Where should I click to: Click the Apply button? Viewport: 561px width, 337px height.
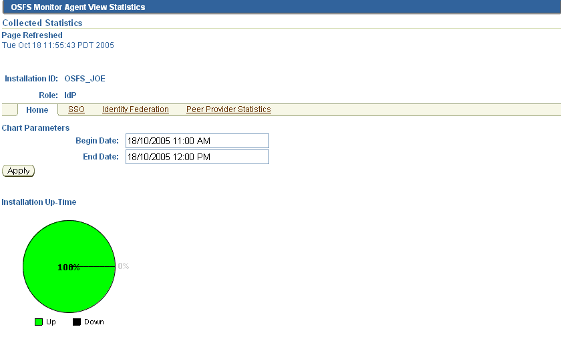[18, 171]
